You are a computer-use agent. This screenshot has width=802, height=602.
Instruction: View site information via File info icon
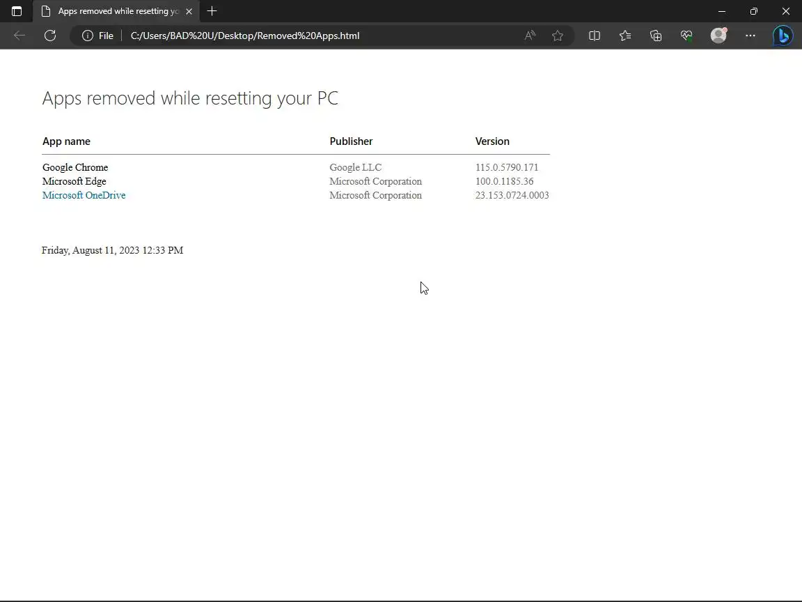coord(97,36)
